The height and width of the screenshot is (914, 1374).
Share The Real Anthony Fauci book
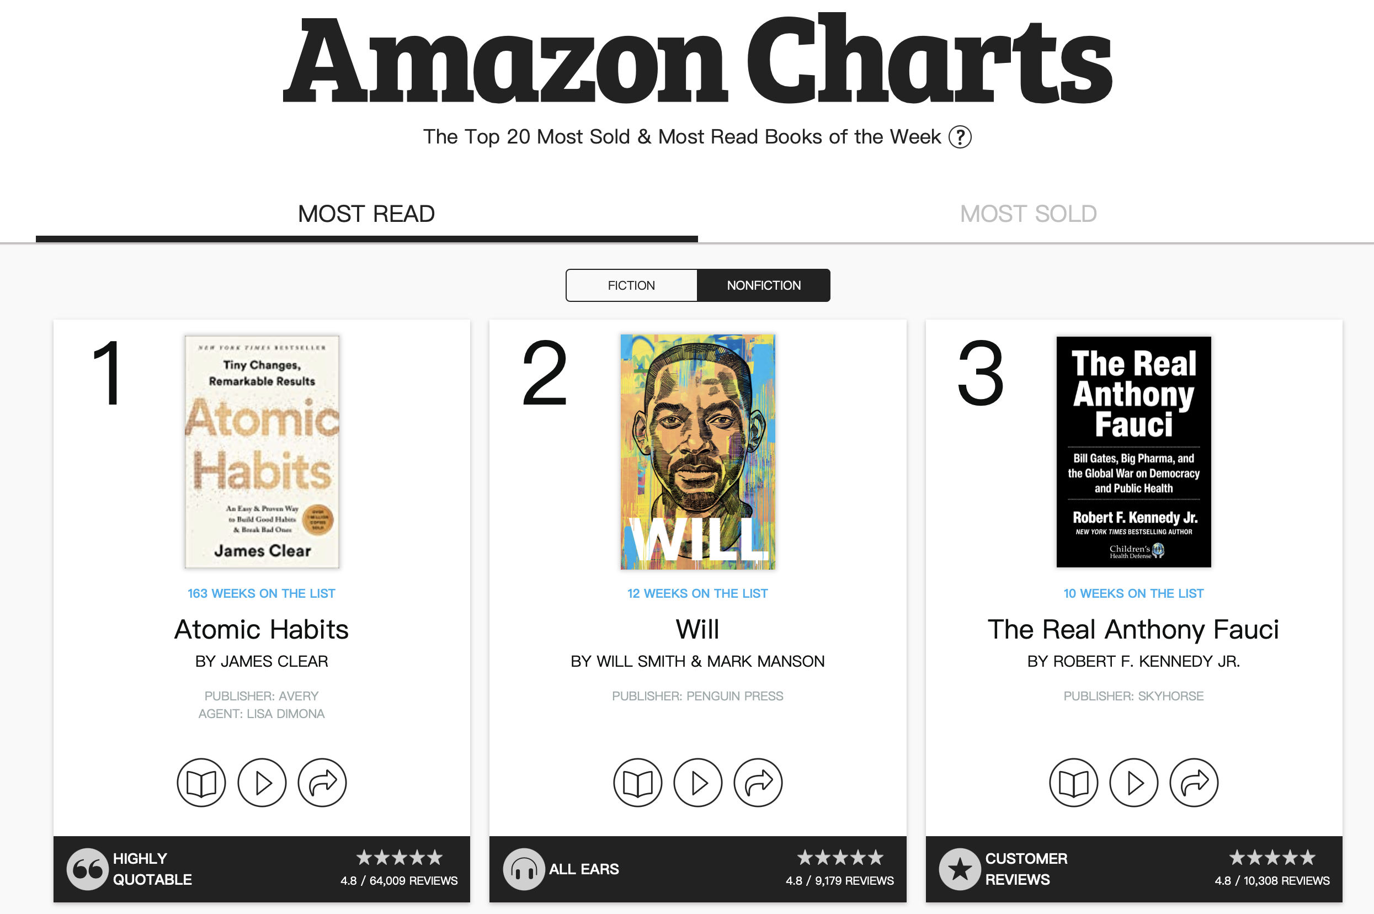point(1194,783)
